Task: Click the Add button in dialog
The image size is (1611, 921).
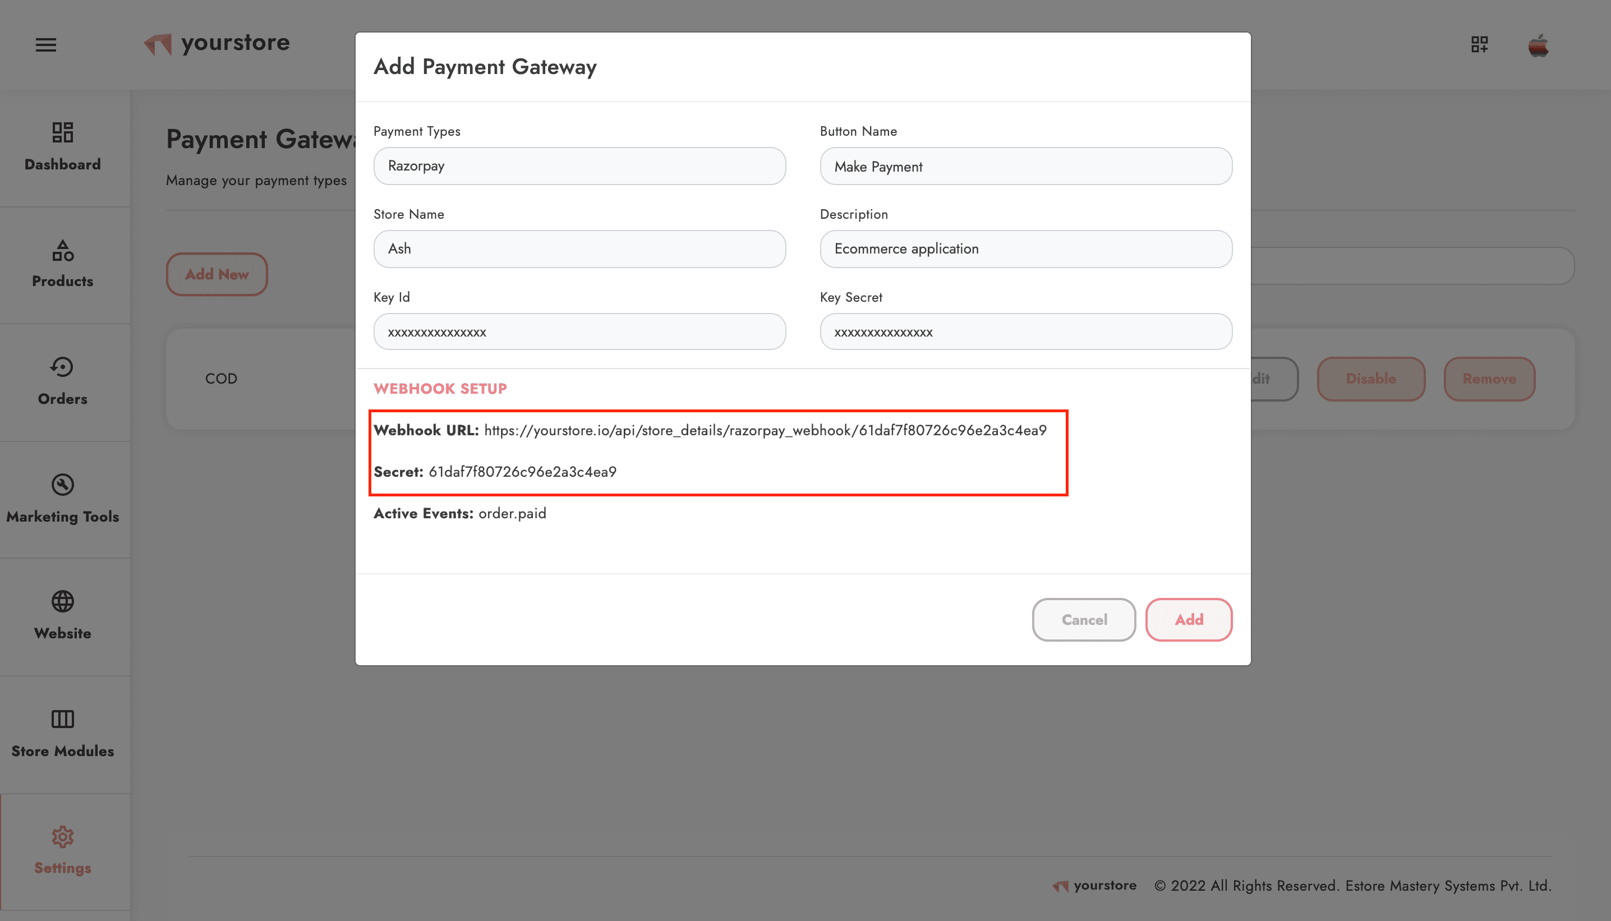Action: 1189,619
